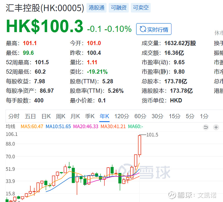Click the 88.0 y-axis price label
Screen dimensions: 223x202
pyautogui.click(x=10, y=144)
